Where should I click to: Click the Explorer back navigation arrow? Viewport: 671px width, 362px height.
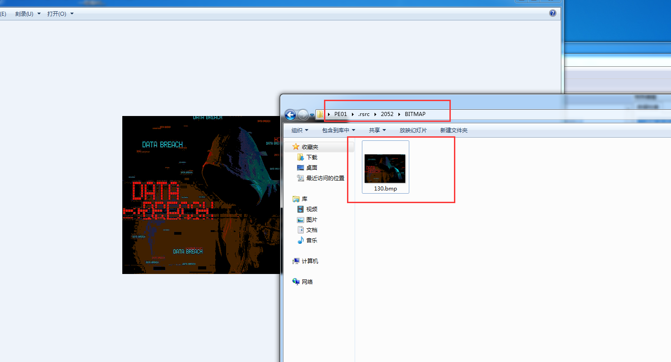click(x=290, y=115)
